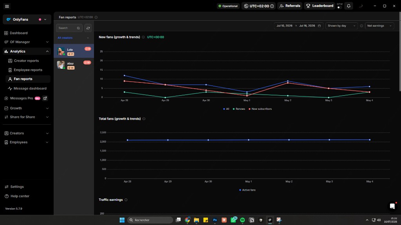Click the date range calendar icon
Viewport: 401px width, 225px height.
(319, 26)
